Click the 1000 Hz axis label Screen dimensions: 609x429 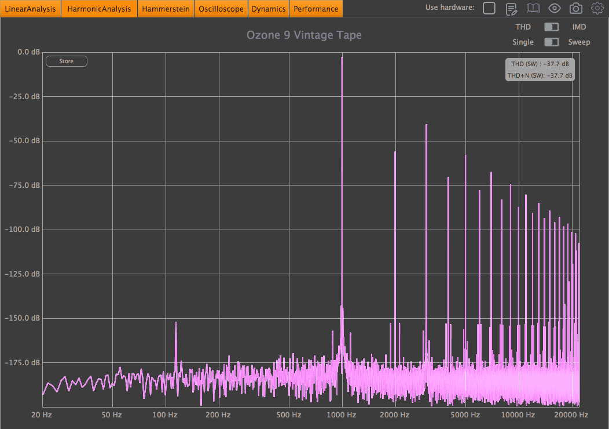342,415
